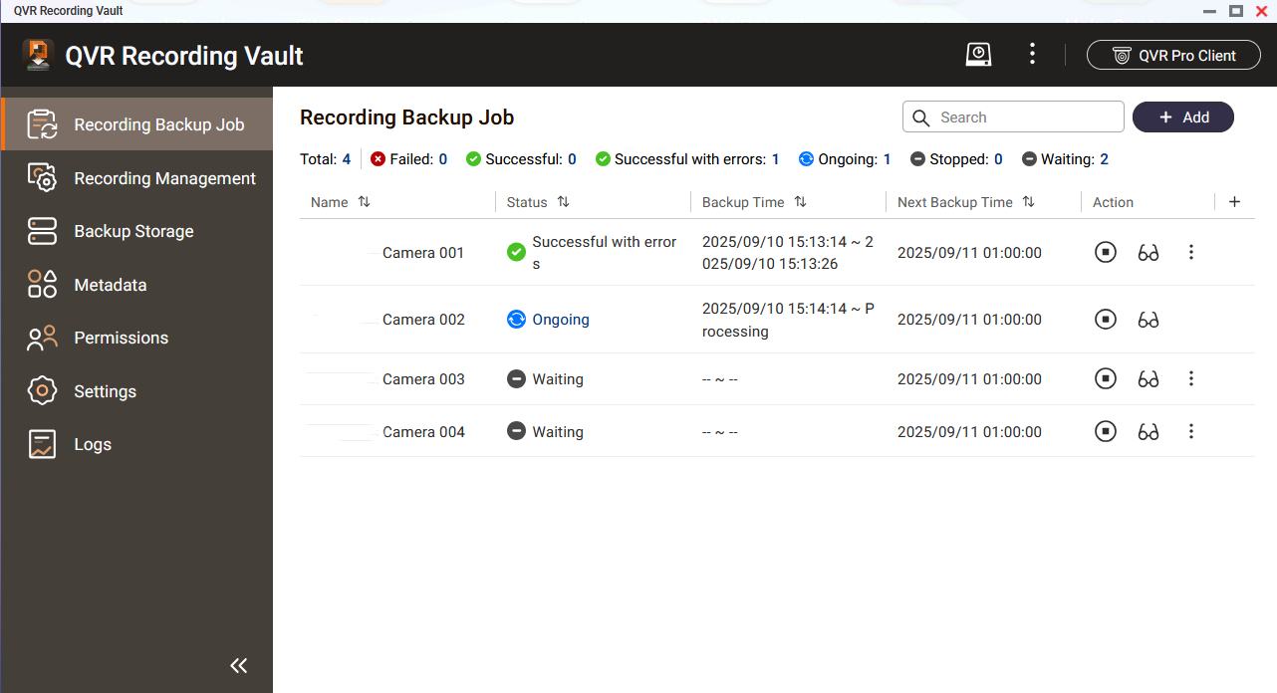The width and height of the screenshot is (1277, 693).
Task: Sort the table by Status column
Action: [x=563, y=202]
